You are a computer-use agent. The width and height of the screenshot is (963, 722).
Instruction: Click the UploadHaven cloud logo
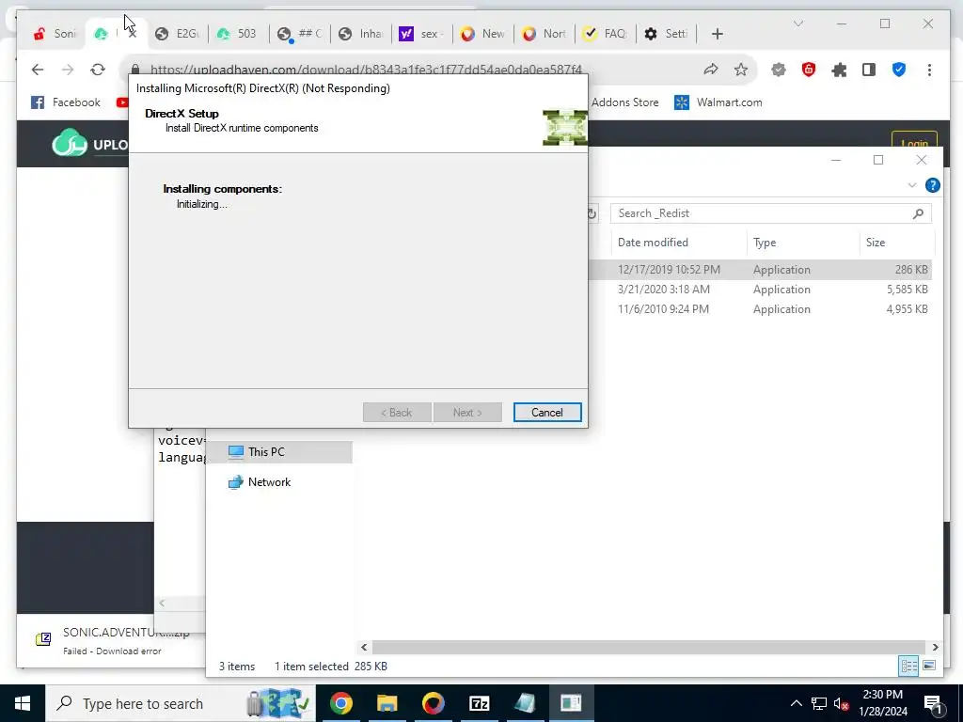click(x=70, y=144)
